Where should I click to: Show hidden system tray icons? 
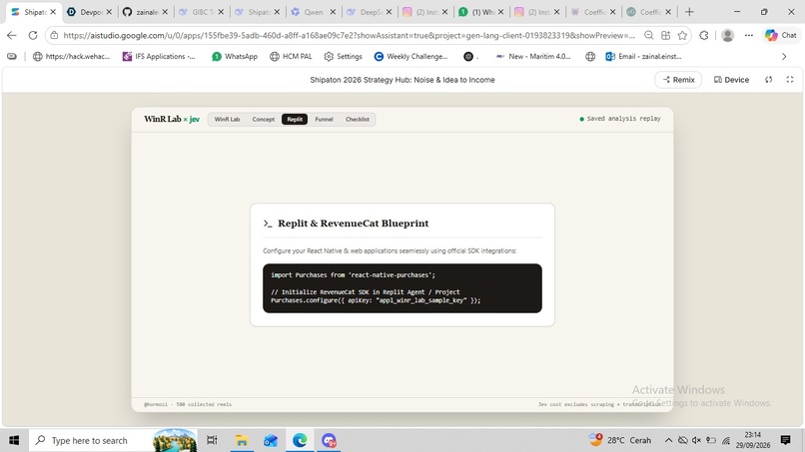pos(668,440)
